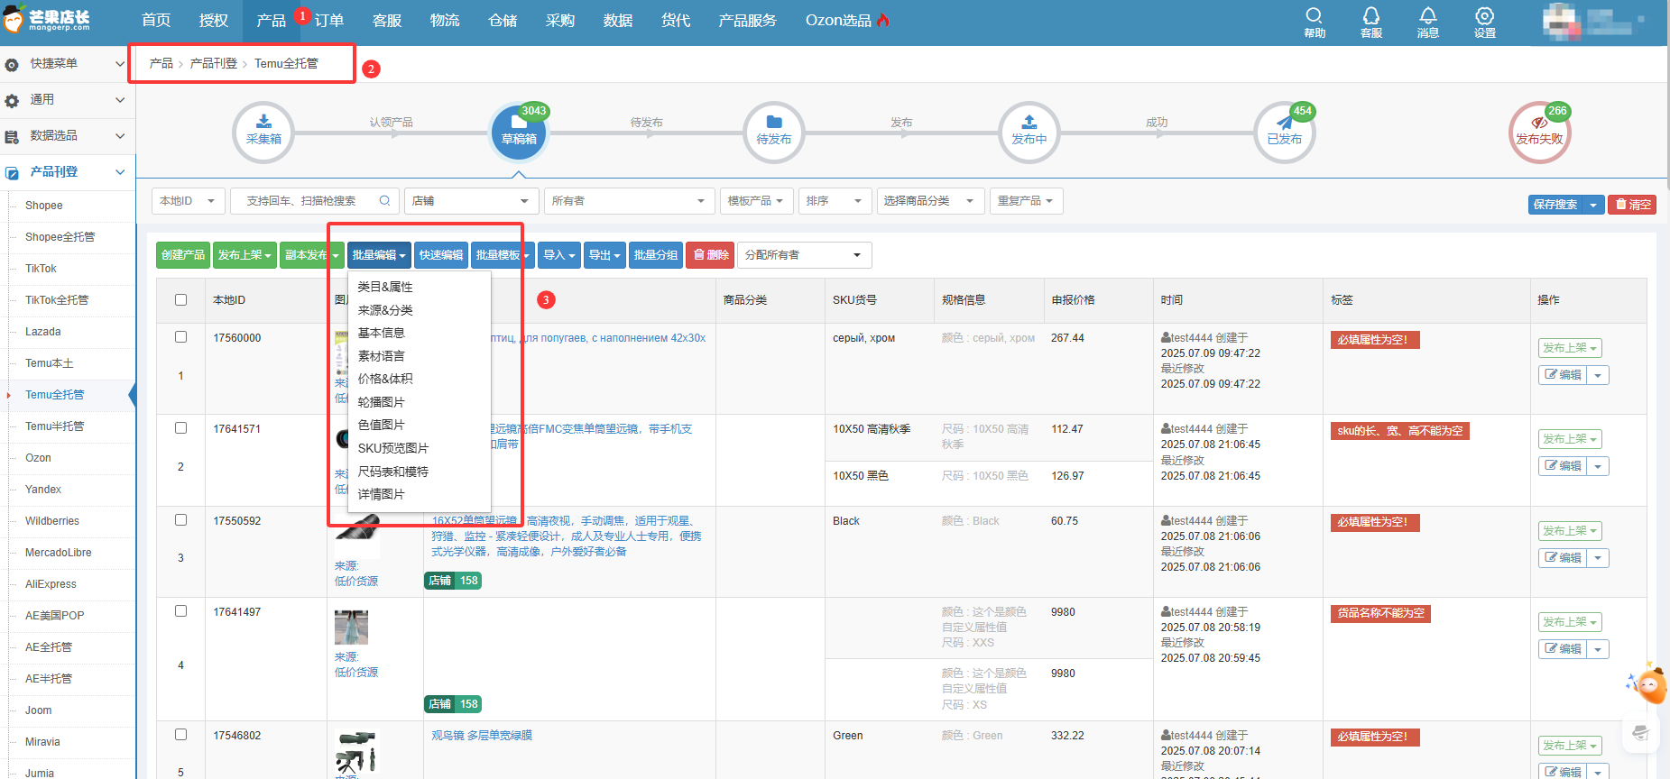
Task: Click the 发布上架 toolbar button
Action: (245, 255)
